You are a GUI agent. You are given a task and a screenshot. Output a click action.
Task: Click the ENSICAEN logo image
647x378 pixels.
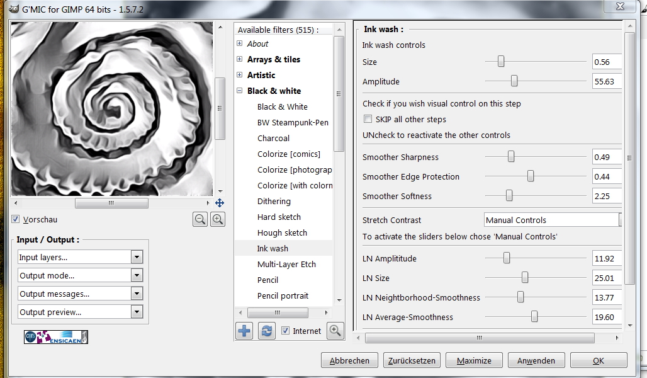[56, 337]
